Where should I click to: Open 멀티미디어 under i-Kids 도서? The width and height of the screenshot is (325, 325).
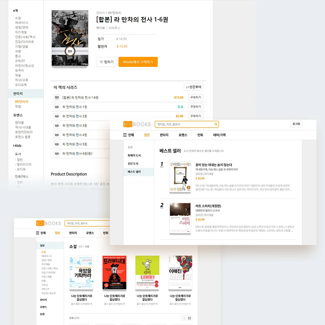tap(23, 164)
